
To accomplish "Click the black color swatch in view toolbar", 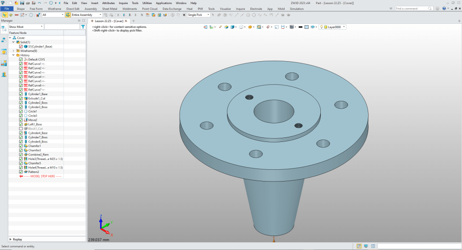I will [300, 27].
